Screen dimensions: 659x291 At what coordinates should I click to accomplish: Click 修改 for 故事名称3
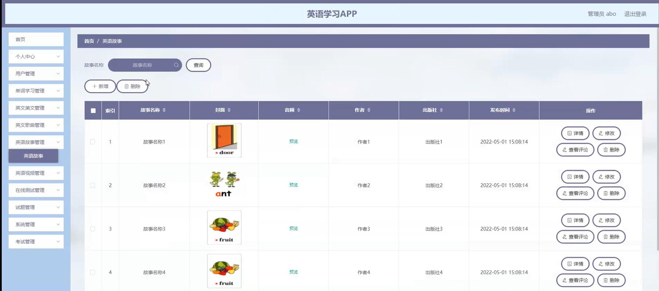(607, 220)
